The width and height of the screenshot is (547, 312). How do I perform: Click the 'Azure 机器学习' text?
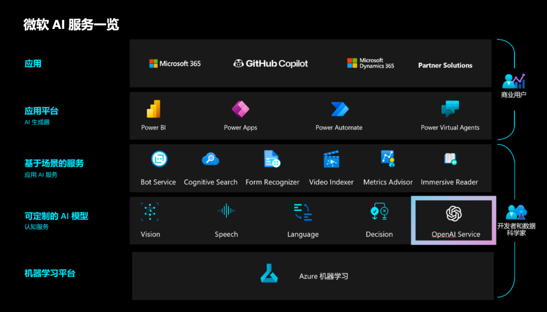(x=323, y=277)
